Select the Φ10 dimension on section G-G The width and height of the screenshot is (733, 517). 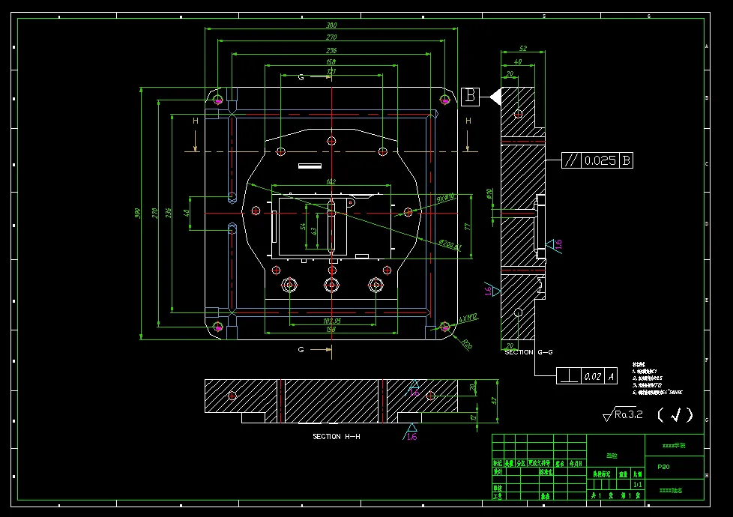489,193
